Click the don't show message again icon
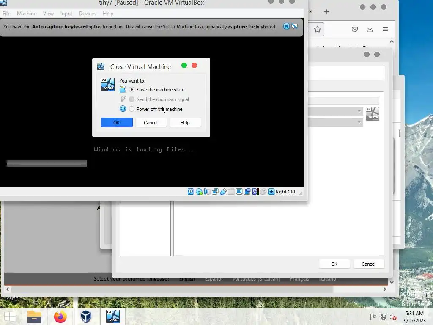This screenshot has height=325, width=433. pos(295,26)
